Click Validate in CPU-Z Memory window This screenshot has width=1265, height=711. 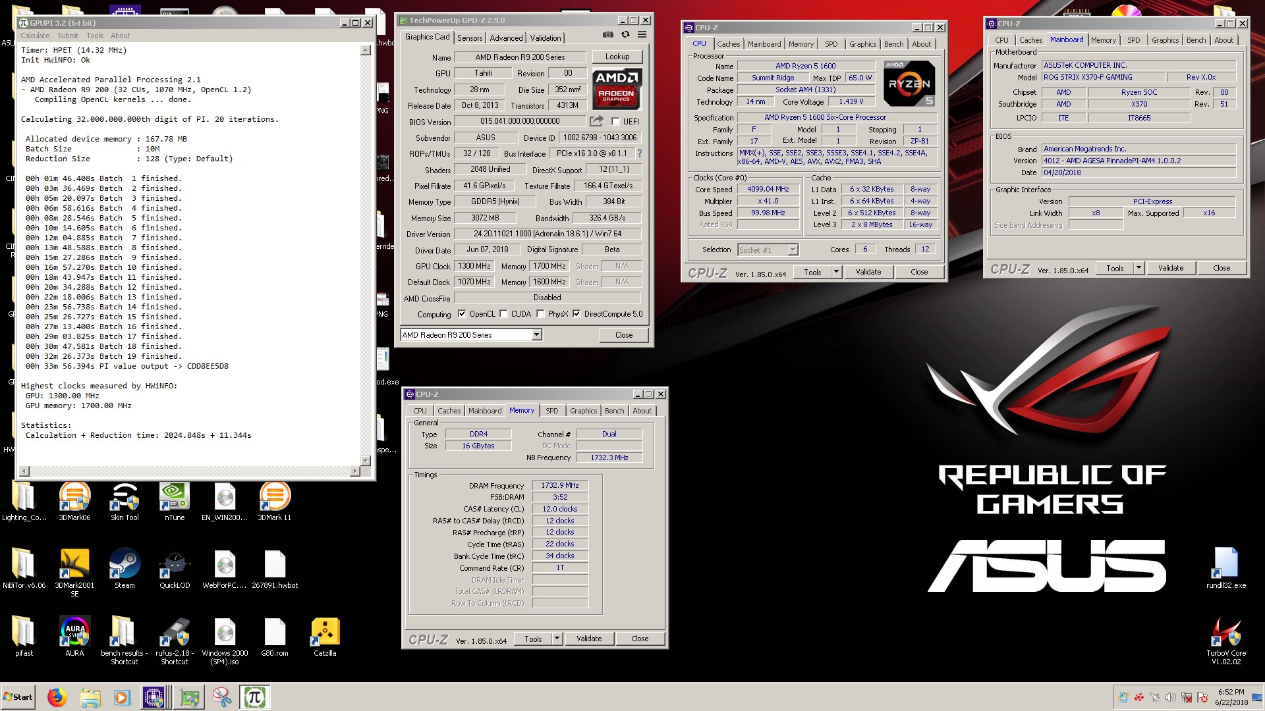589,639
